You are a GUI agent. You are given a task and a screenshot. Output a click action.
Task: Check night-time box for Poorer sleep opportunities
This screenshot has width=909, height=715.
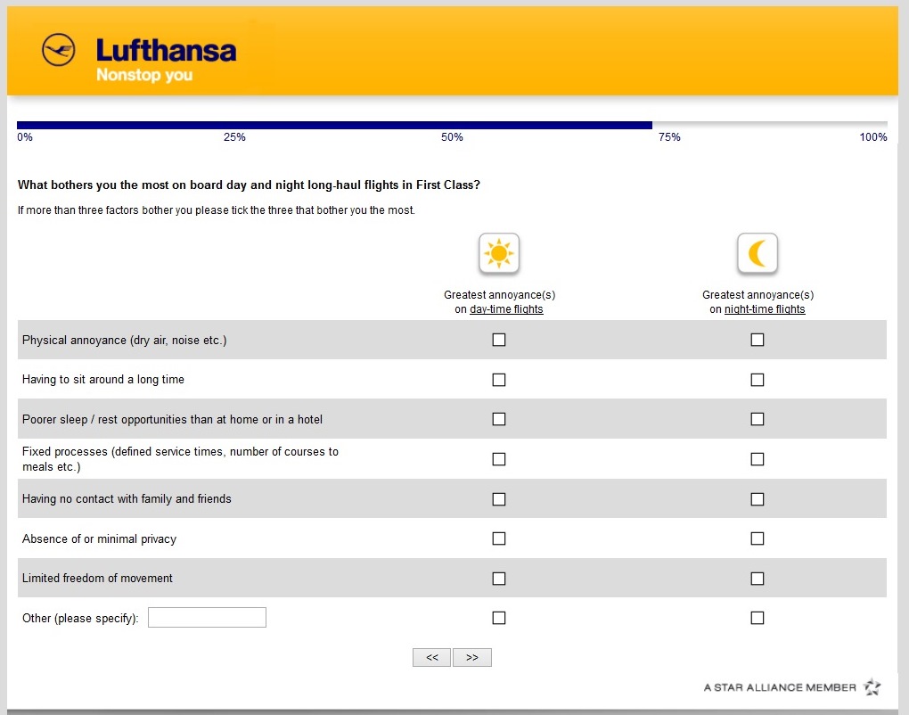click(757, 419)
